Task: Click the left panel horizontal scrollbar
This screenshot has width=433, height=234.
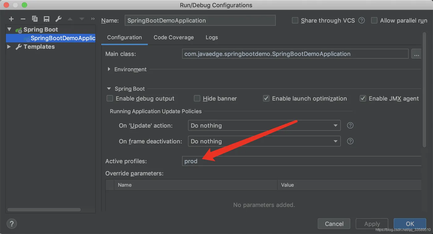Action: point(44,210)
